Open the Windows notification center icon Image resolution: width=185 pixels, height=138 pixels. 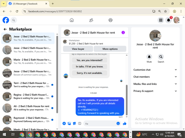[x=179, y=135]
